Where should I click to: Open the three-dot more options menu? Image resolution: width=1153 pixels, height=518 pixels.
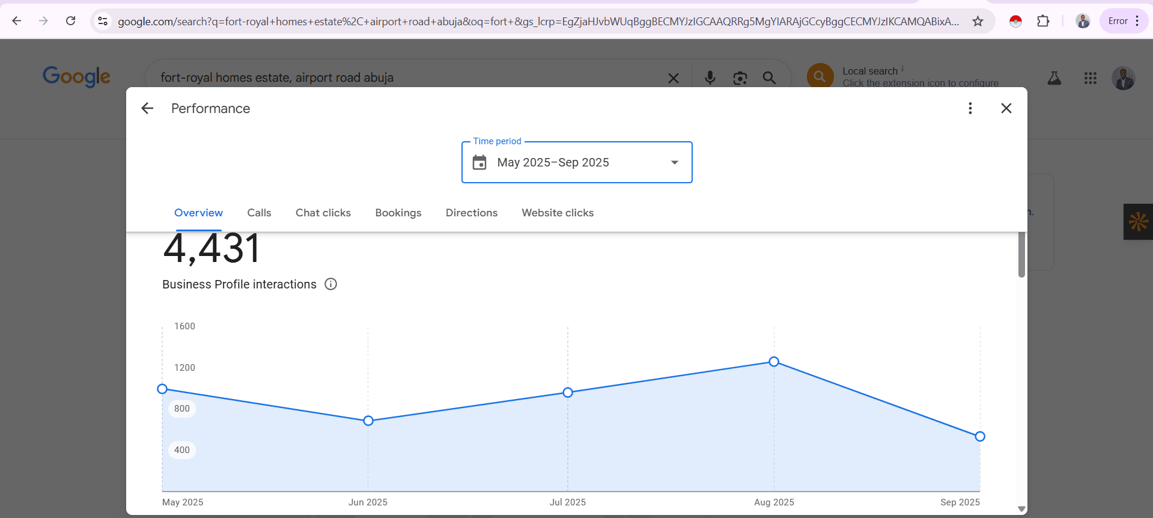(x=970, y=108)
